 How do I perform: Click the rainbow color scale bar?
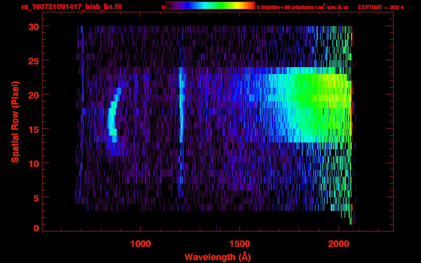point(210,5)
